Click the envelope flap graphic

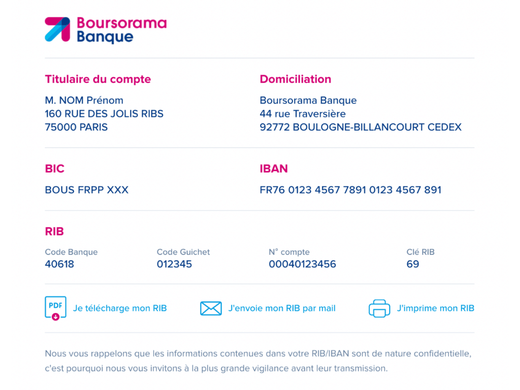(211, 305)
